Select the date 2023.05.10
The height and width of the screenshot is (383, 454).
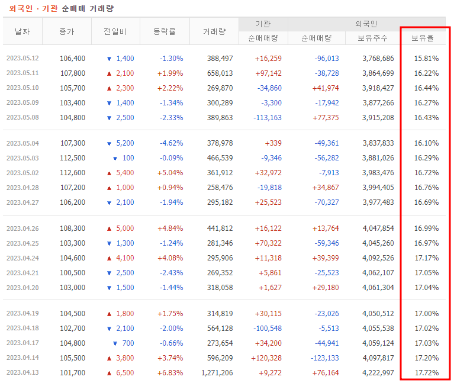click(22, 88)
